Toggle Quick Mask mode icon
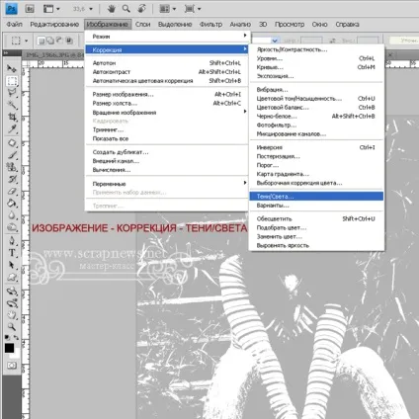The height and width of the screenshot is (419, 419). [x=12, y=366]
